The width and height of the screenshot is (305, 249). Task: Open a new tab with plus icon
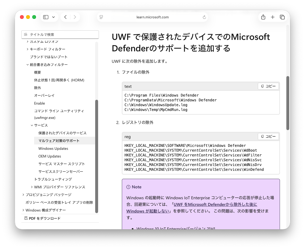[272, 17]
